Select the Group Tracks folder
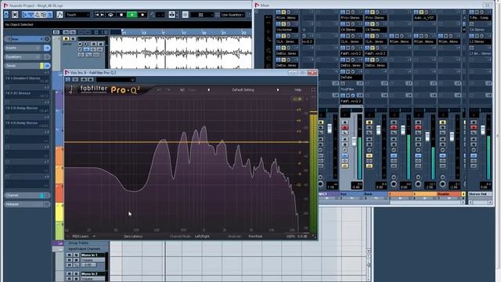 click(78, 243)
